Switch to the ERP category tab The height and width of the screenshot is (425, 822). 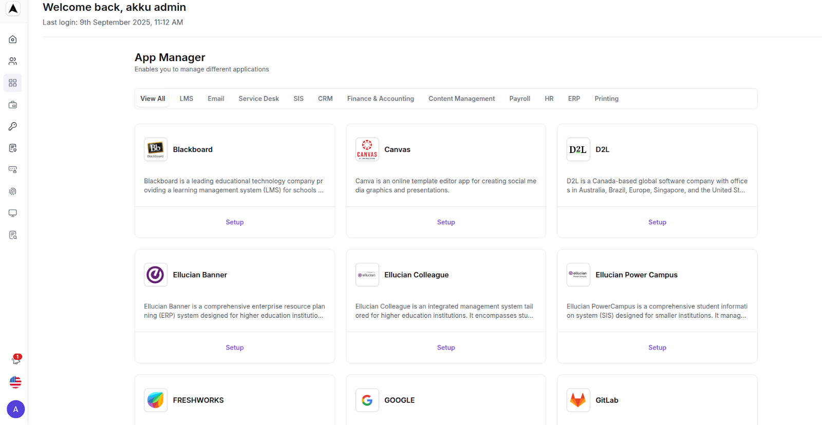574,99
